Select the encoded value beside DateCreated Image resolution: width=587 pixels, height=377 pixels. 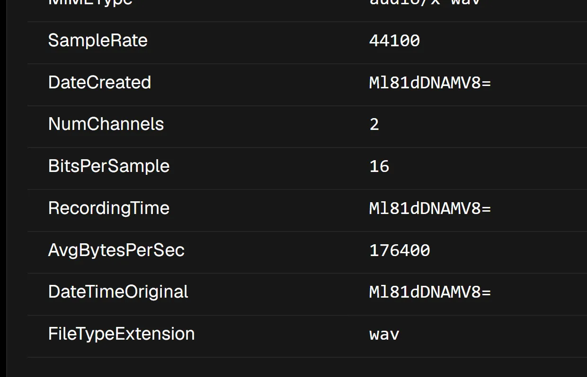pyautogui.click(x=430, y=83)
